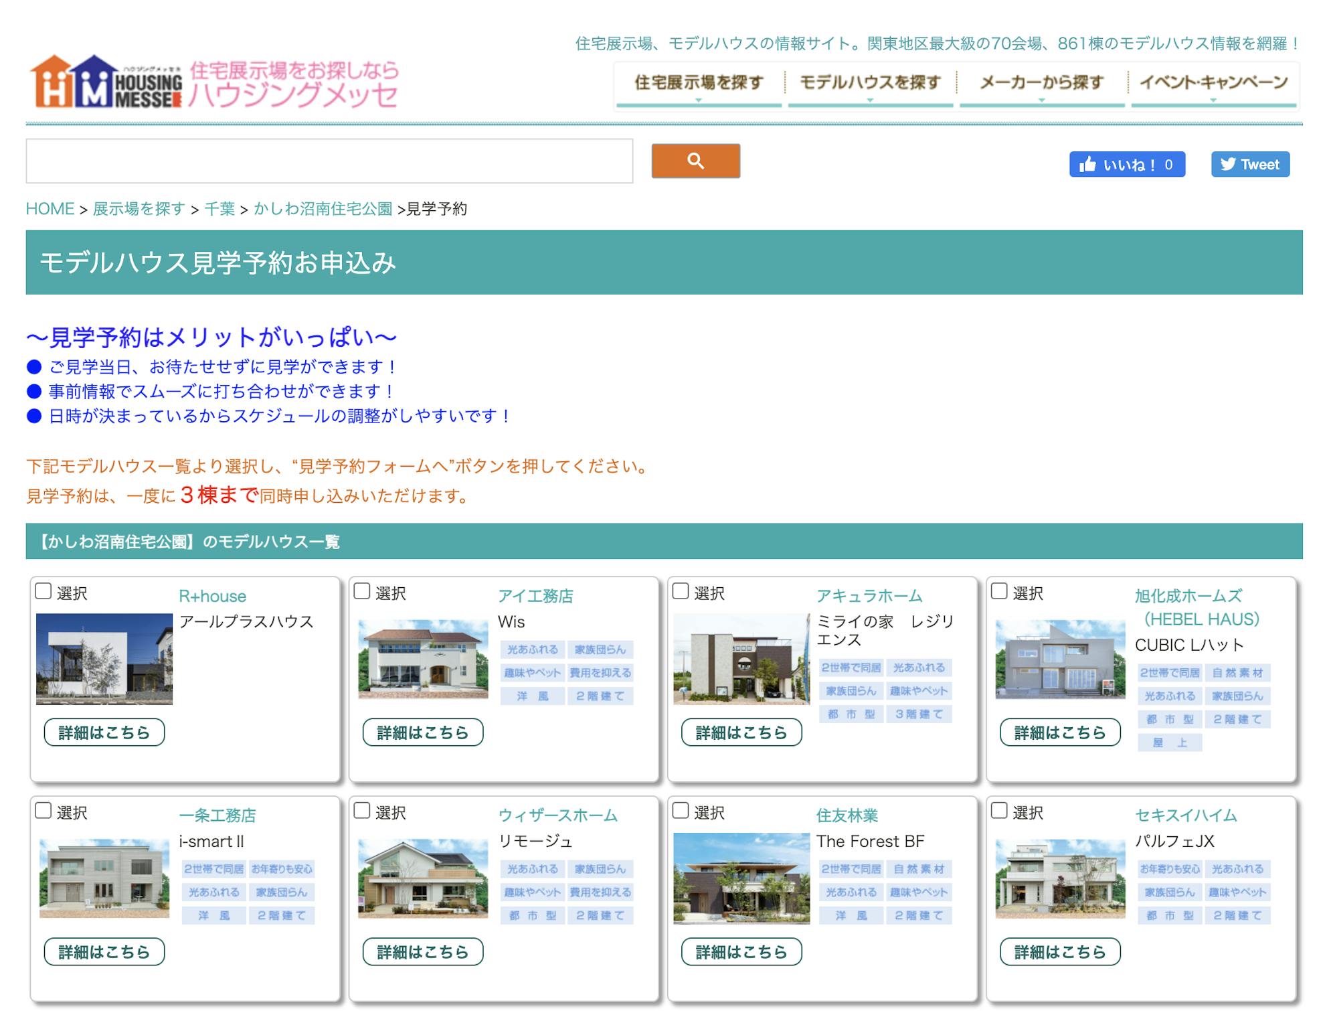Click 詳細はこちら for R+house
Viewport: 1325px width, 1011px height.
click(x=104, y=732)
